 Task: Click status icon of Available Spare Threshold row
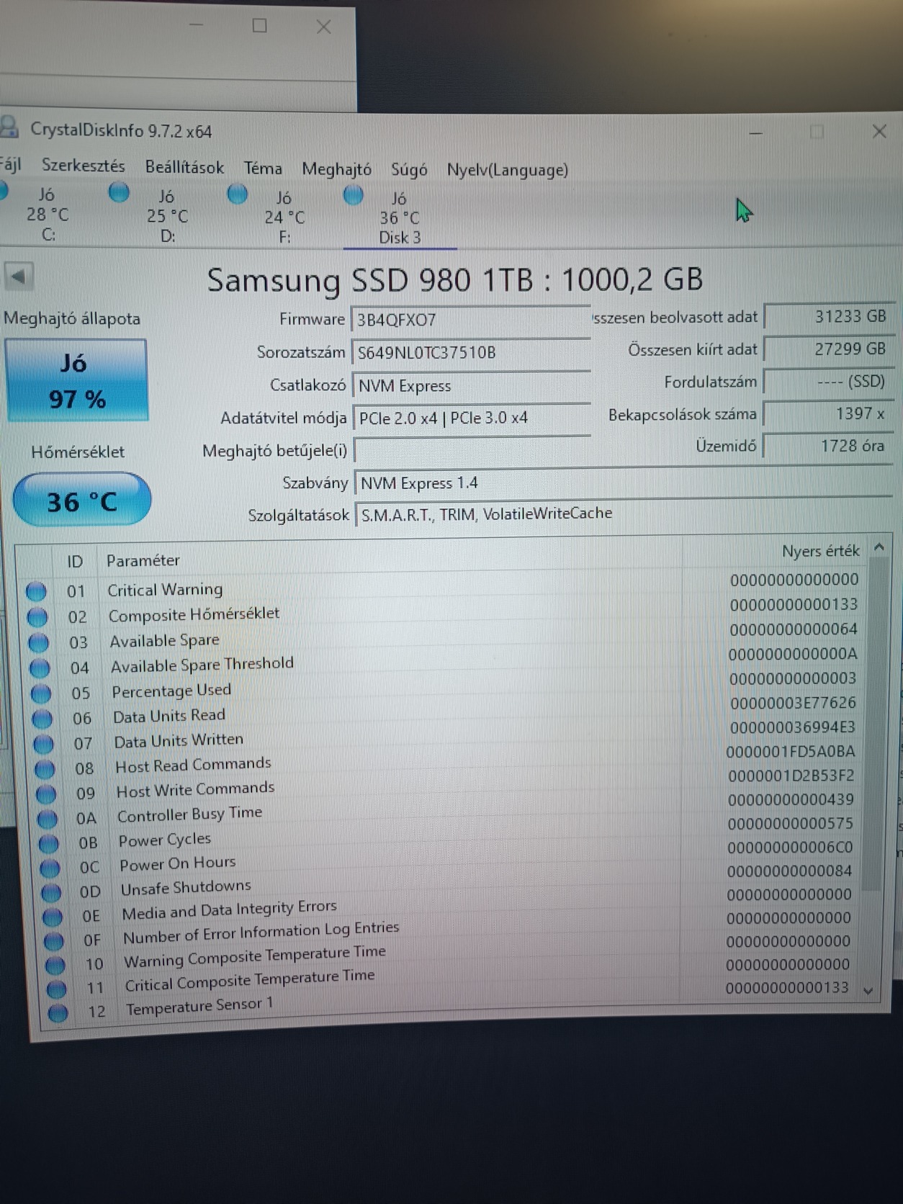tap(40, 668)
